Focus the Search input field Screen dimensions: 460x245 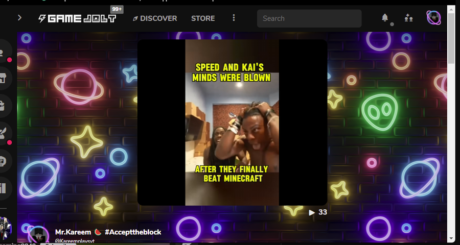point(309,18)
